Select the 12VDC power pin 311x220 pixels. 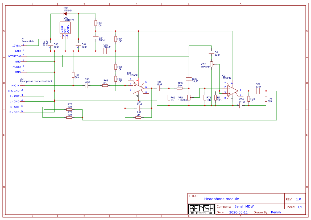point(22,45)
